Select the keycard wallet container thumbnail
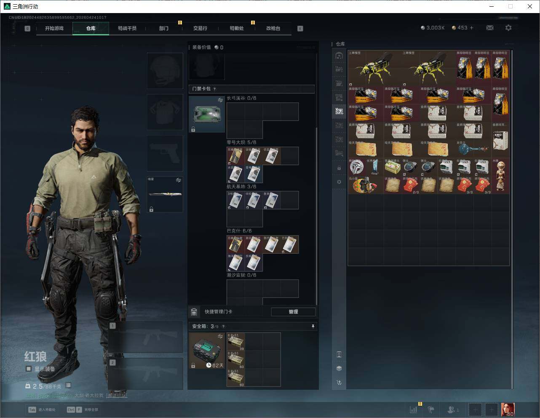The width and height of the screenshot is (540, 418). 206,114
